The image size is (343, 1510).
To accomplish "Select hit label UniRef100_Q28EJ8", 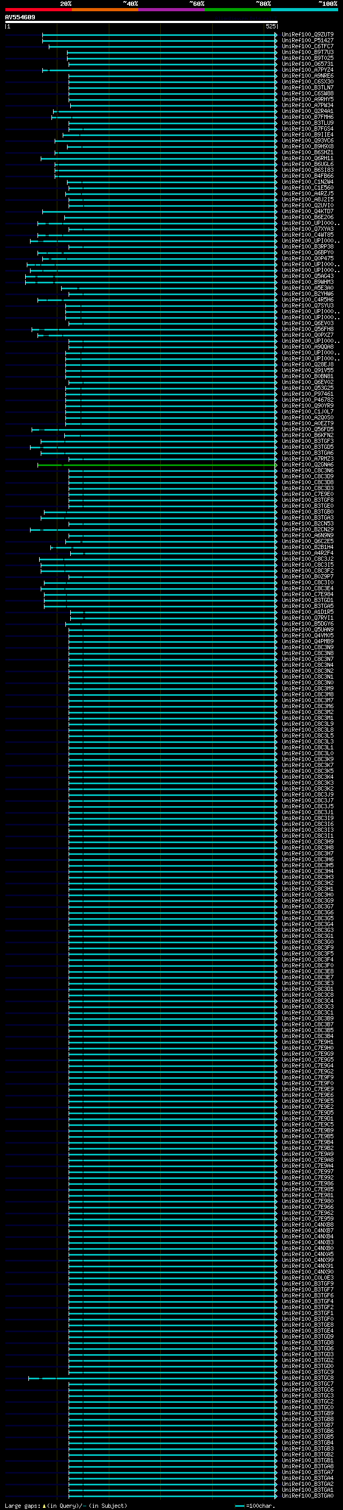I will click(x=308, y=365).
